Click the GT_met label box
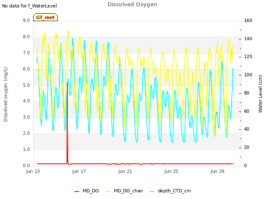The width and height of the screenshot is (266, 199). pos(45,17)
